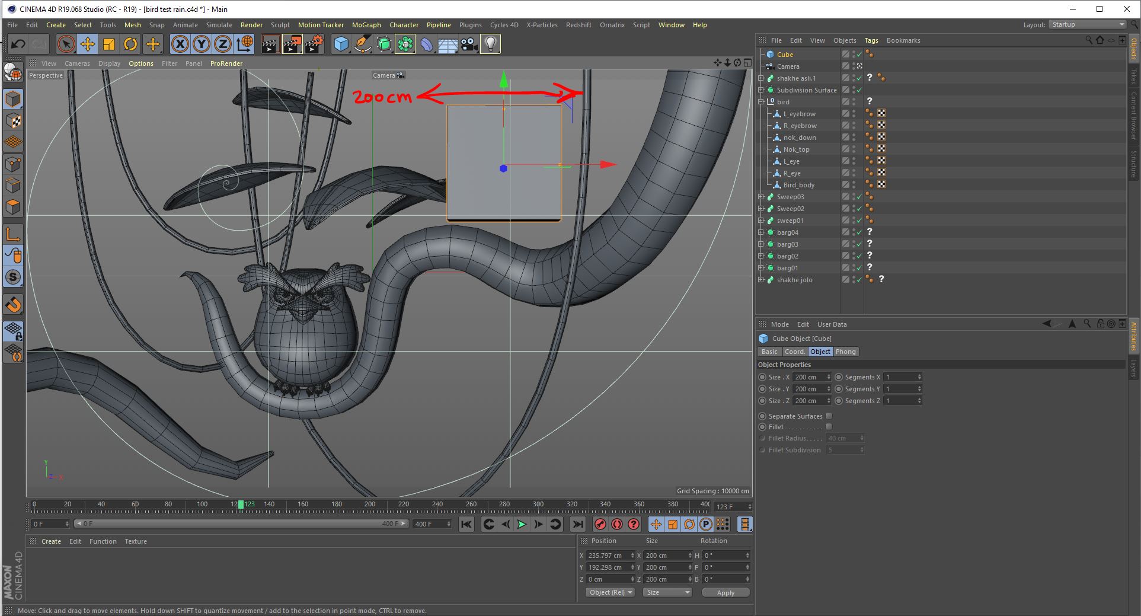Click the Render View clapperboard icon
Screen dimensions: 1141x616
[x=270, y=44]
